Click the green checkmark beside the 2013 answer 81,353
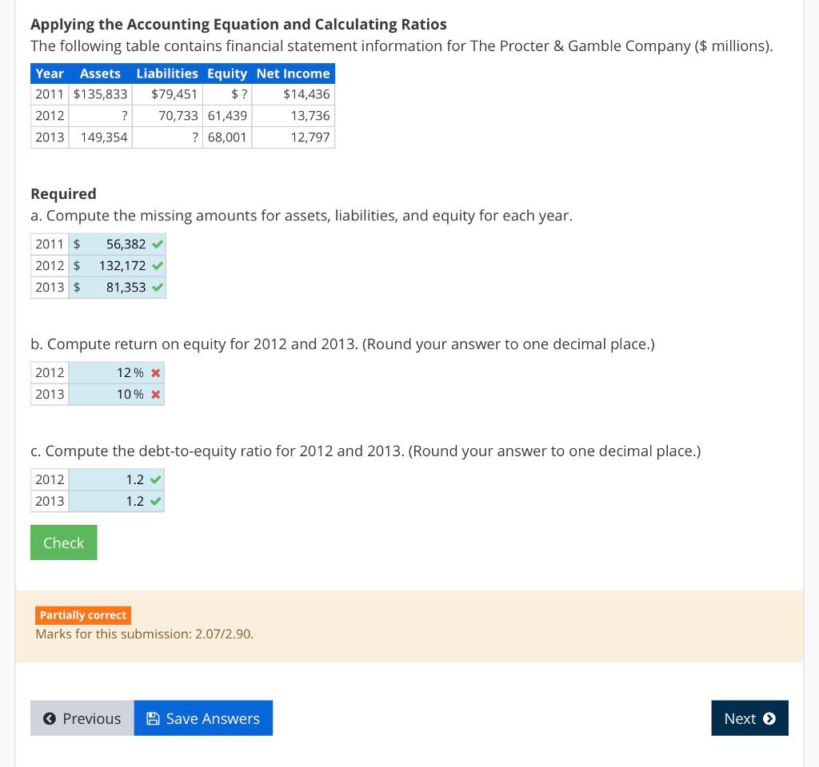Viewport: 819px width, 767px height. coord(157,288)
